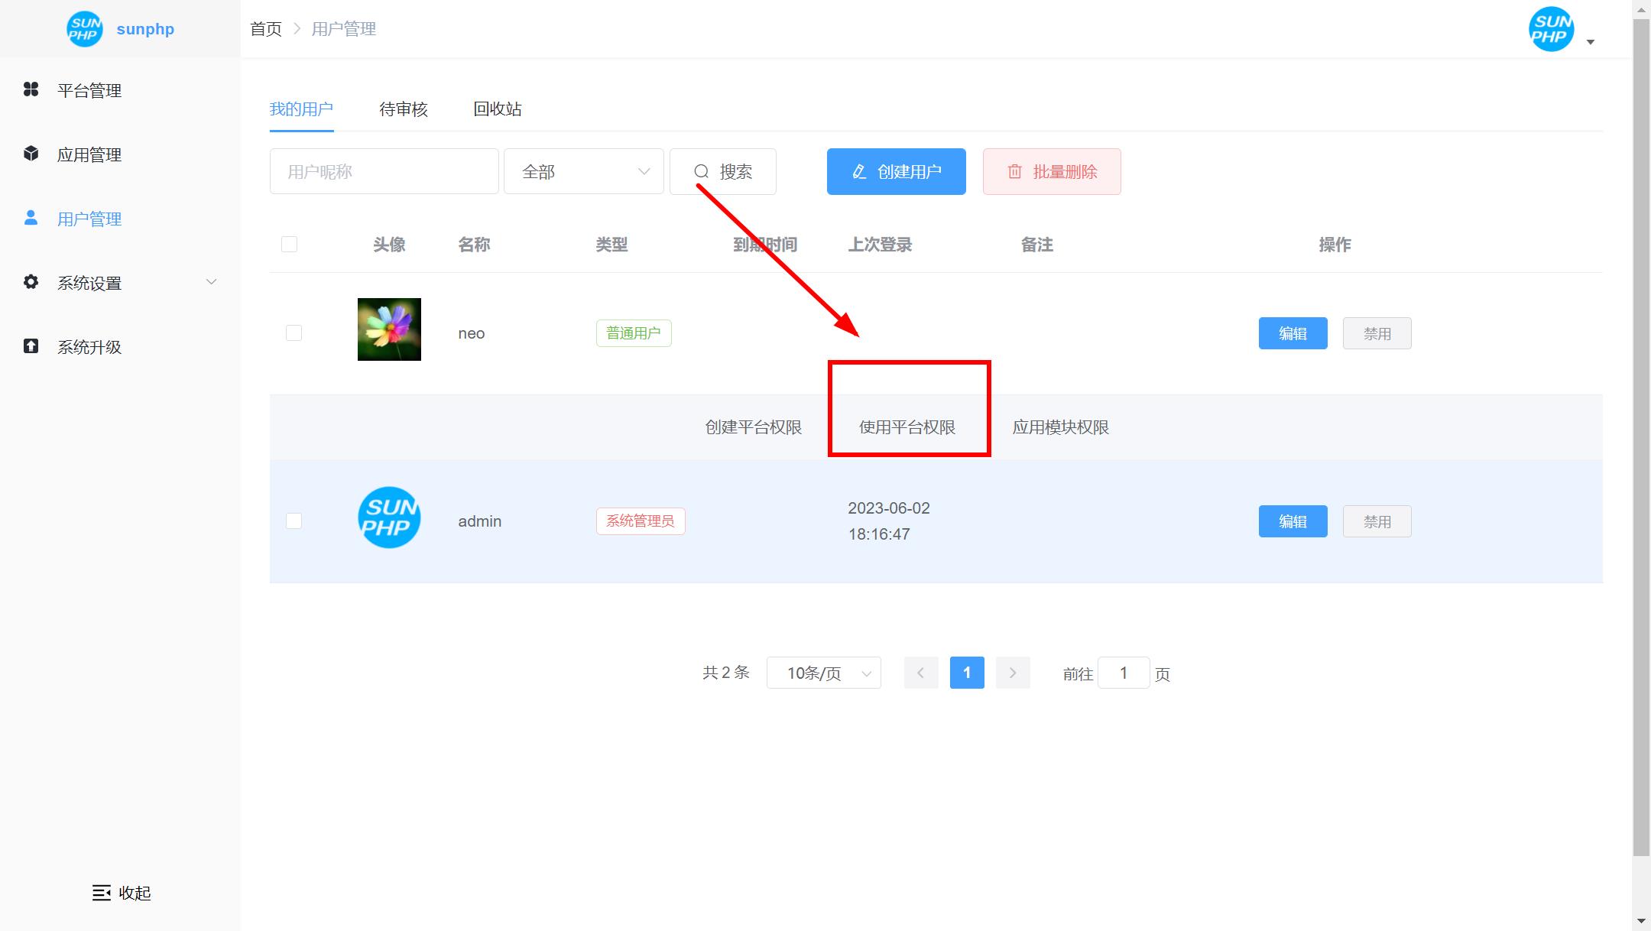Switch to 我的用户 tab
1651x931 pixels.
coord(301,109)
